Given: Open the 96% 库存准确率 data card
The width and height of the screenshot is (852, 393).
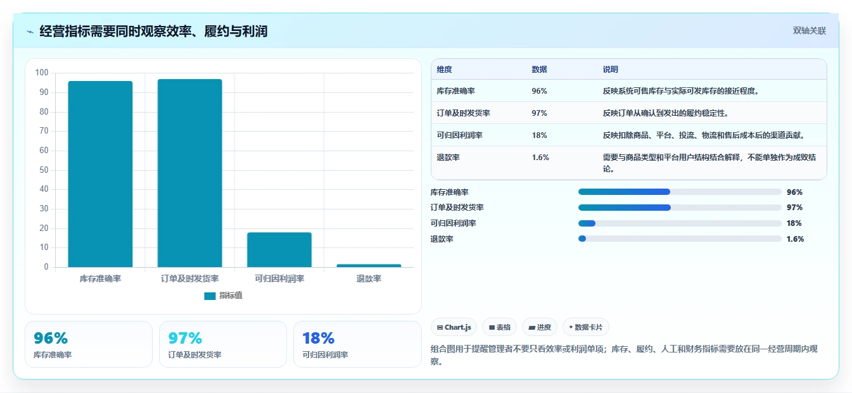Looking at the screenshot, I should [x=89, y=344].
